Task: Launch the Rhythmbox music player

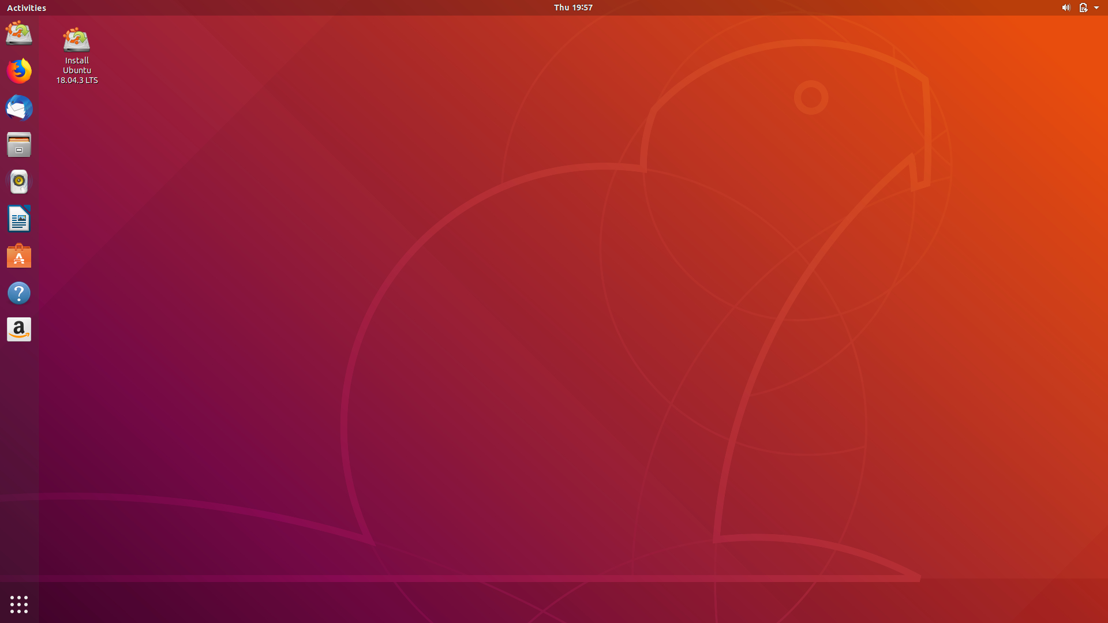Action: [19, 182]
